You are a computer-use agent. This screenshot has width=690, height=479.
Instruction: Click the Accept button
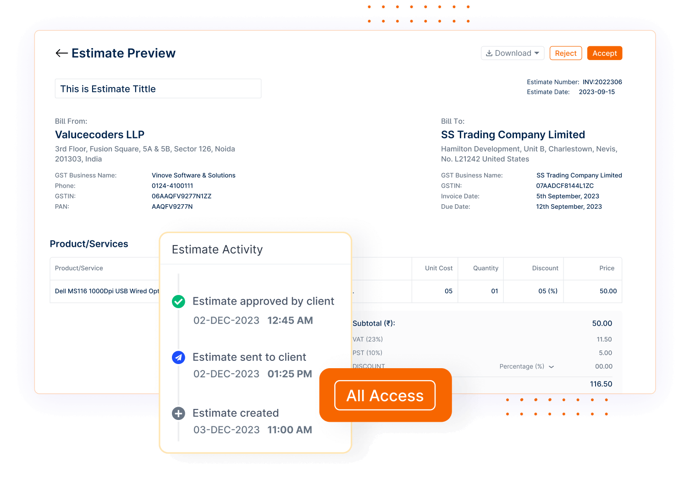(605, 53)
